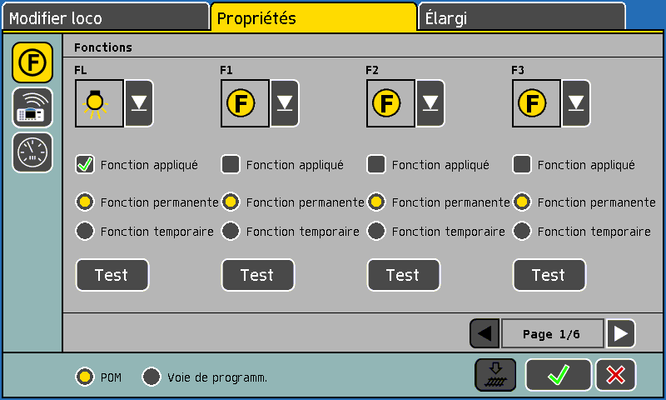The image size is (666, 400).
Task: Expand the FL icon dropdown arrow
Action: pyautogui.click(x=139, y=103)
